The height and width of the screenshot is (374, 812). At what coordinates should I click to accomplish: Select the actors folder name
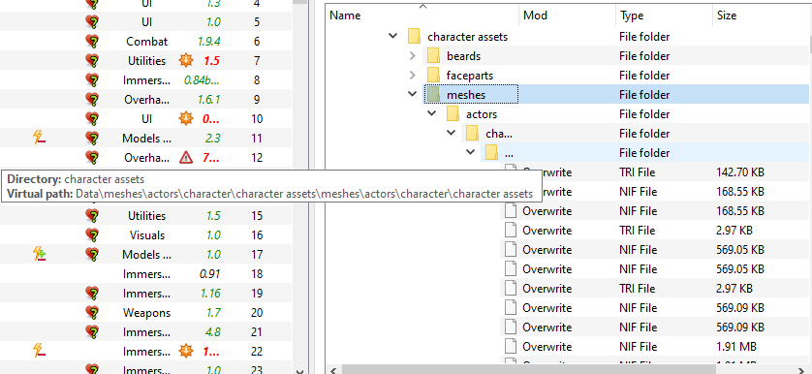click(x=482, y=114)
